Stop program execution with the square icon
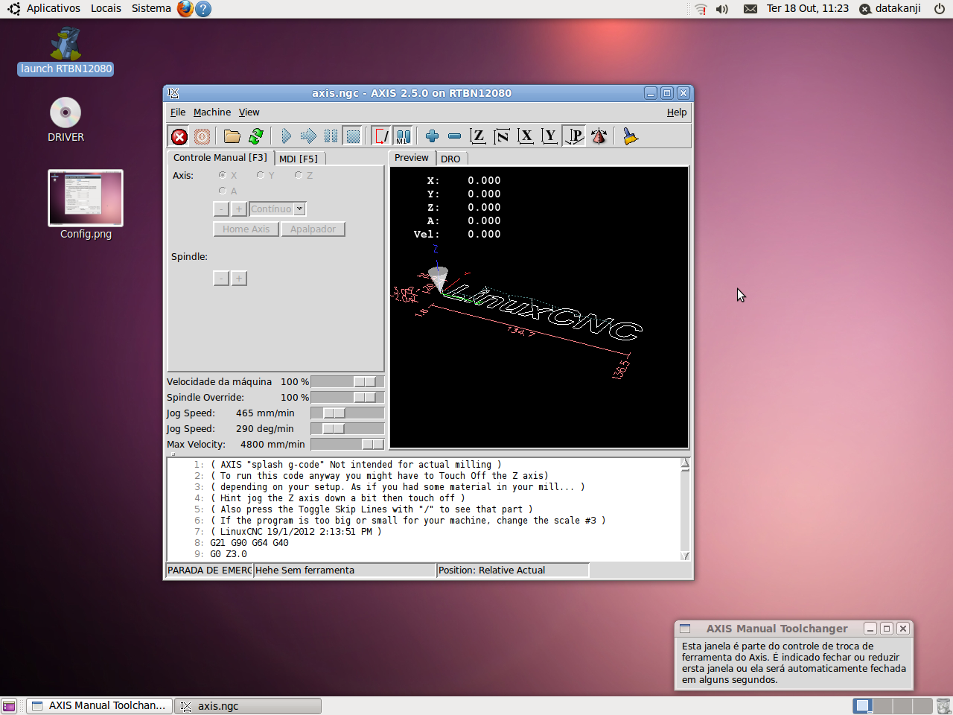The height and width of the screenshot is (715, 953). click(353, 136)
